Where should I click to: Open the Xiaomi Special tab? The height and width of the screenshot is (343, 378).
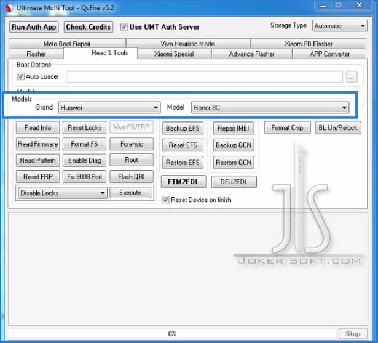(x=174, y=54)
